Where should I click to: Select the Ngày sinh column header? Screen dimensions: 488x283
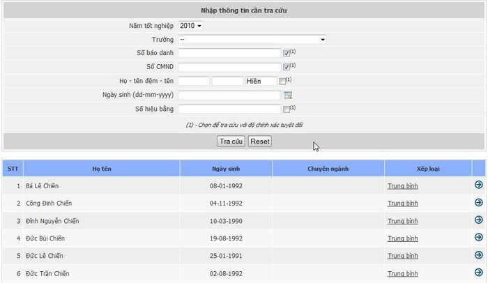(x=226, y=169)
